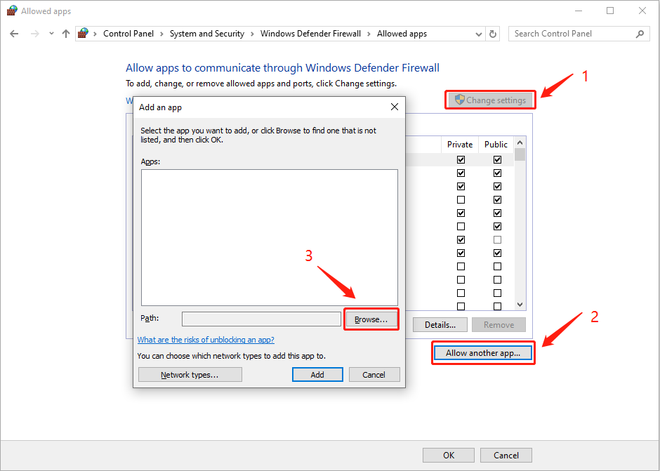Click the apps list scrollbar thumb
This screenshot has height=471, width=660.
coord(520,154)
